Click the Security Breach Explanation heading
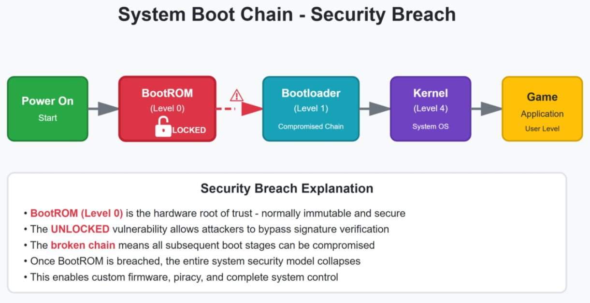This screenshot has width=590, height=303. point(287,188)
